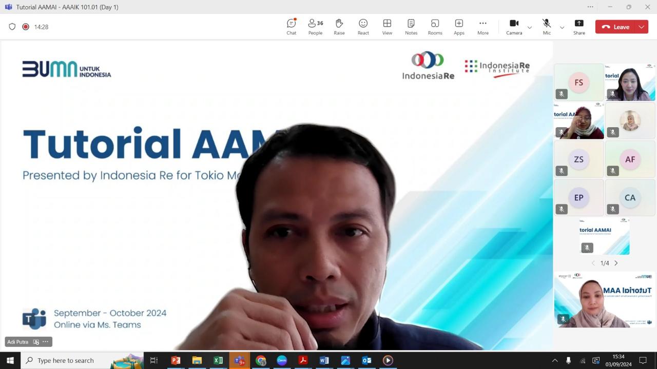Open the View layout options
Screen dimensions: 657x369
(387, 27)
